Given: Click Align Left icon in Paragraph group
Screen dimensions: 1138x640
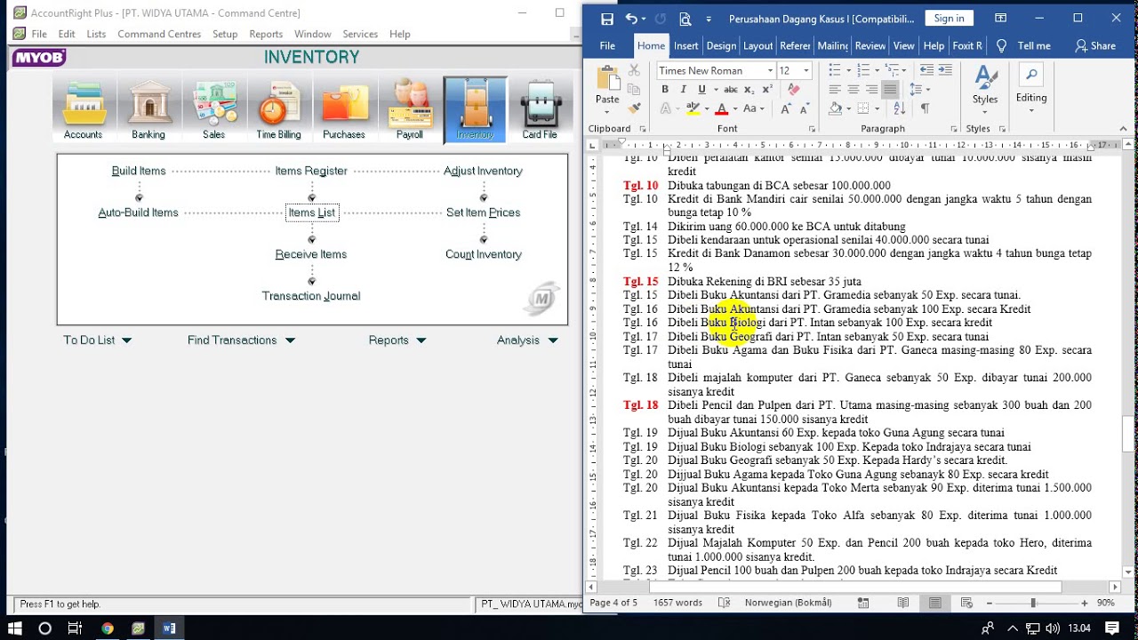Looking at the screenshot, I should (835, 90).
